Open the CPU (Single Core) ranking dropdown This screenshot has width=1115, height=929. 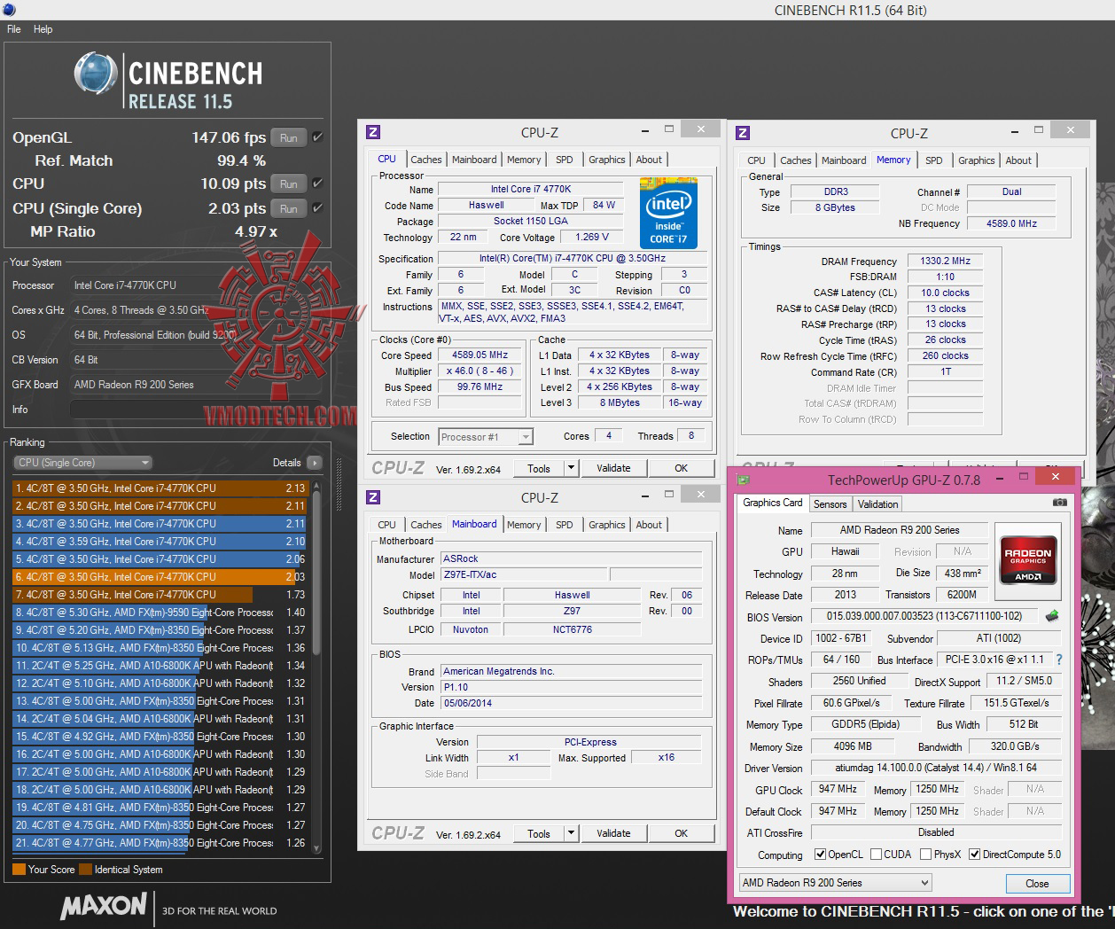tap(82, 463)
